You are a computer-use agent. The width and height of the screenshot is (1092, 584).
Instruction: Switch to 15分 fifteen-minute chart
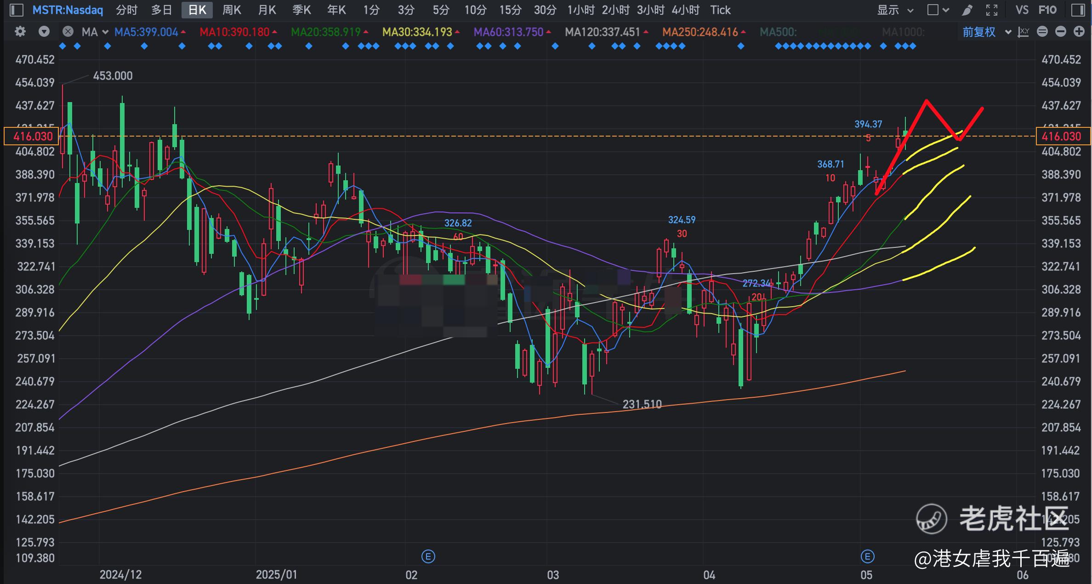(x=511, y=10)
